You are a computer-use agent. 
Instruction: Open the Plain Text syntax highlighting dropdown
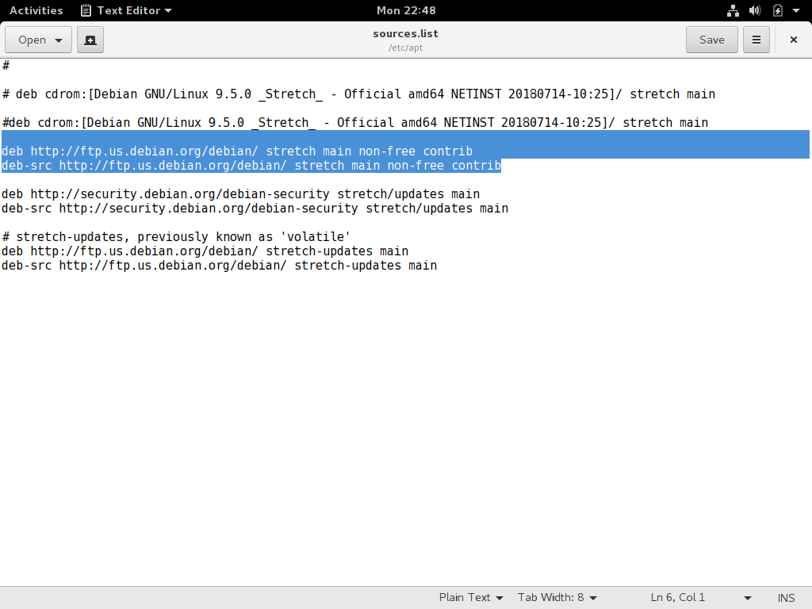click(x=471, y=597)
